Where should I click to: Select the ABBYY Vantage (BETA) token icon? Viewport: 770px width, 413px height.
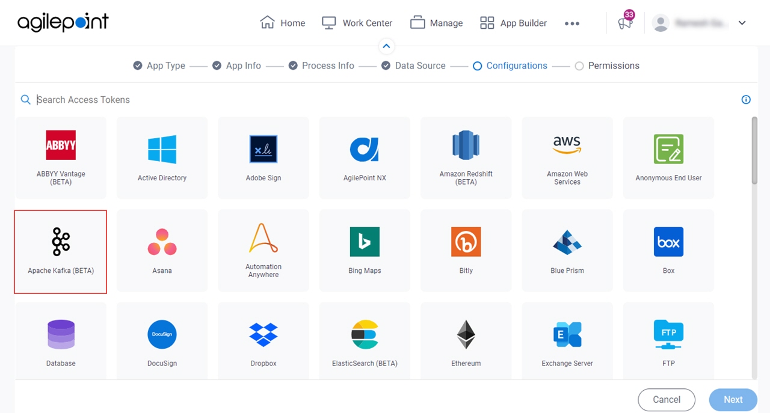coord(61,145)
